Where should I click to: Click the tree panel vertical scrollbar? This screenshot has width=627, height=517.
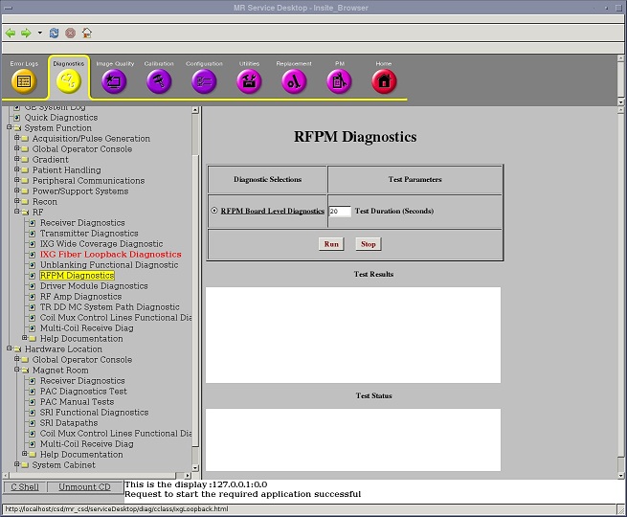tap(196, 287)
